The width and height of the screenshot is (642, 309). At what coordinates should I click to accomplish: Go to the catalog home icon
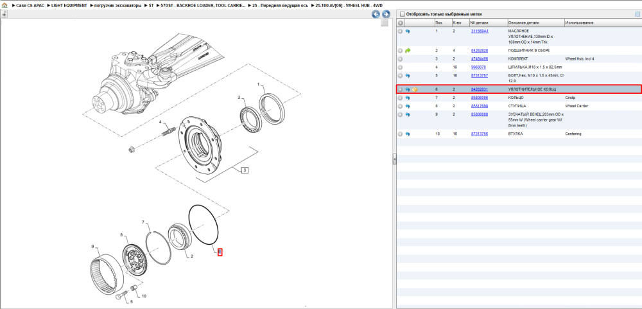click(x=4, y=5)
